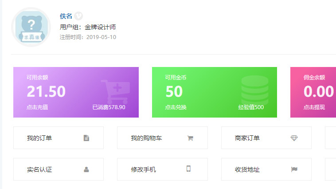This screenshot has width=336, height=189.
Task: Click the 注册时间：2019-05-10 text
Action: point(88,37)
